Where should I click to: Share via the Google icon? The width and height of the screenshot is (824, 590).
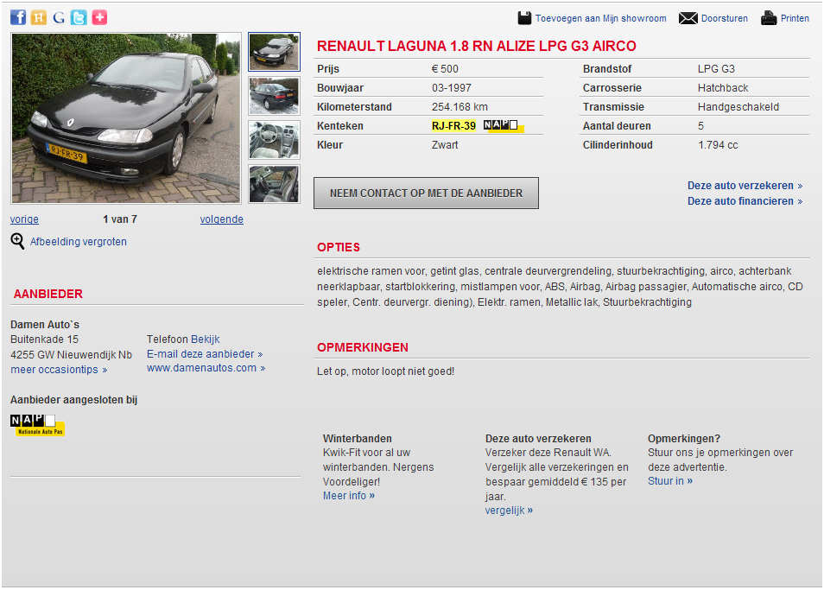pos(59,17)
